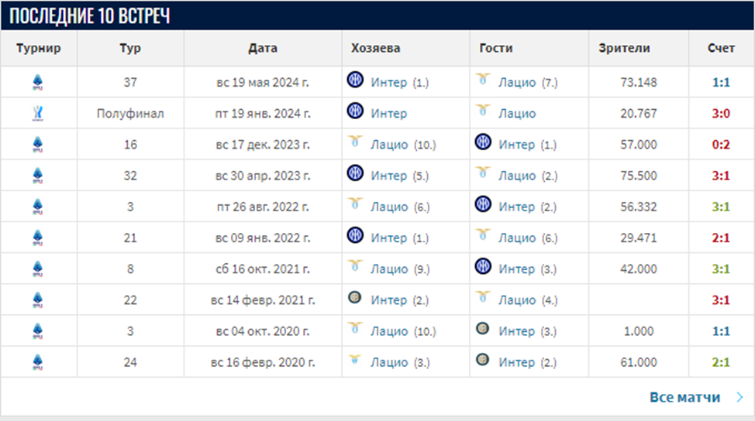Click old Inter crest in 14 февр. 2021 row

pyautogui.click(x=355, y=299)
